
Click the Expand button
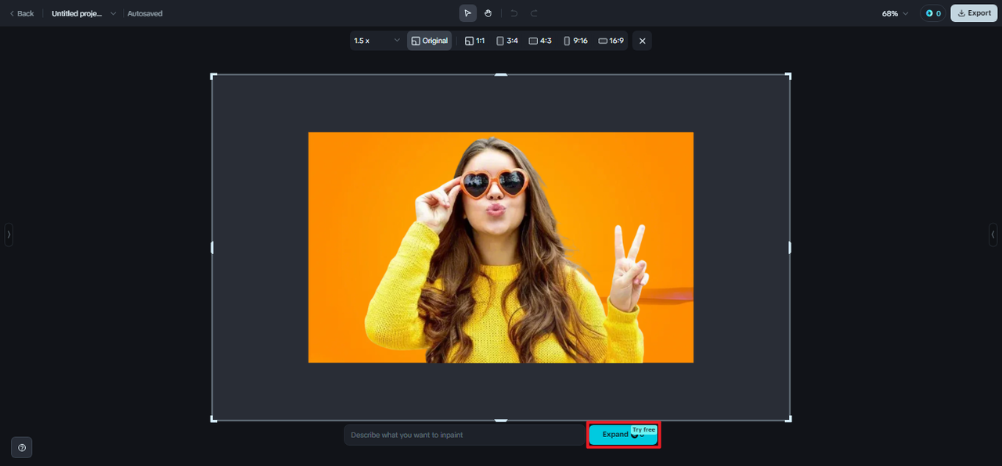623,435
